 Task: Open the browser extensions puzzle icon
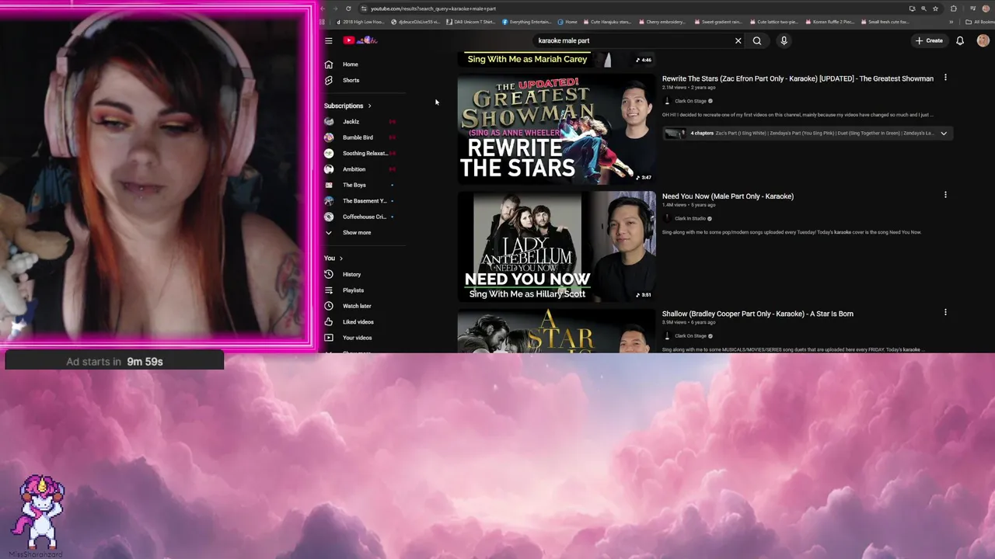(954, 9)
